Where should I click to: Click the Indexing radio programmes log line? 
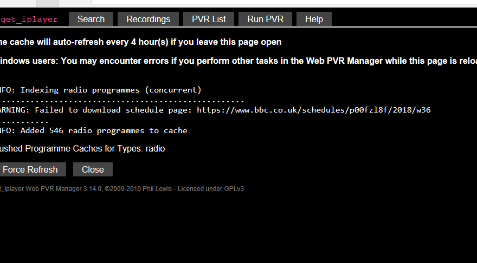point(101,90)
